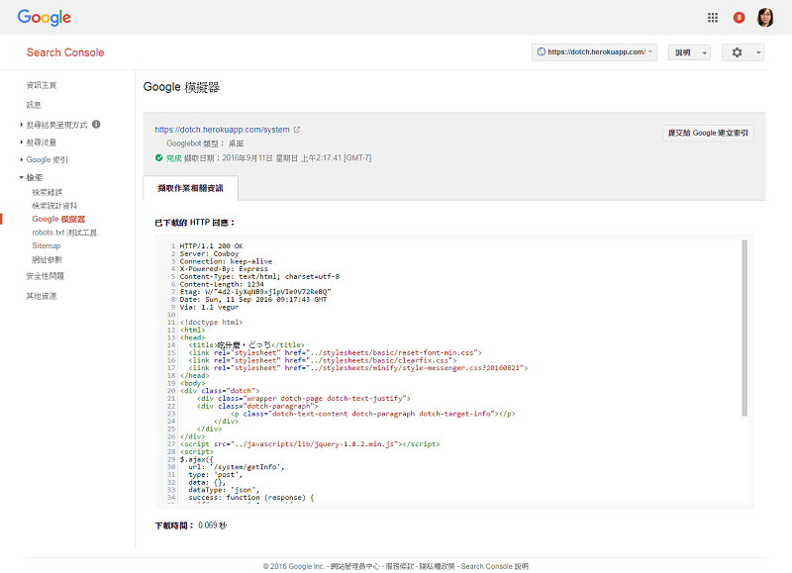Open 網址參數 in the sidebar
This screenshot has height=573, width=792.
[48, 259]
